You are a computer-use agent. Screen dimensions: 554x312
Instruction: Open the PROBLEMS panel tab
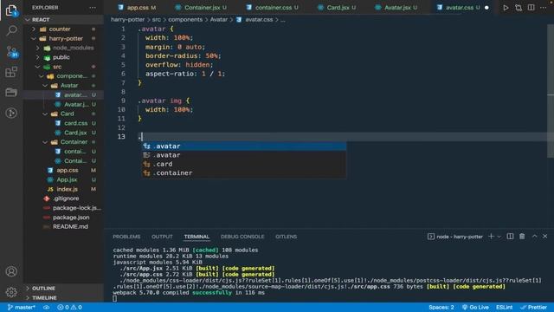[126, 237]
